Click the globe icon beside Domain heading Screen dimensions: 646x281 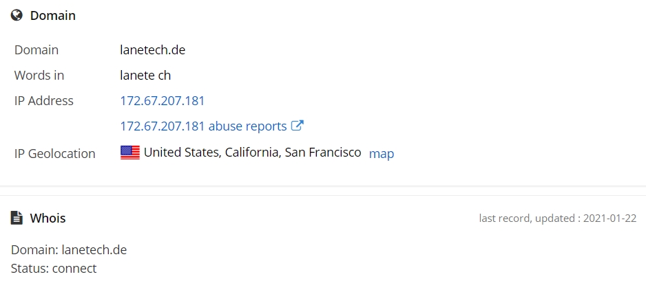(17, 16)
